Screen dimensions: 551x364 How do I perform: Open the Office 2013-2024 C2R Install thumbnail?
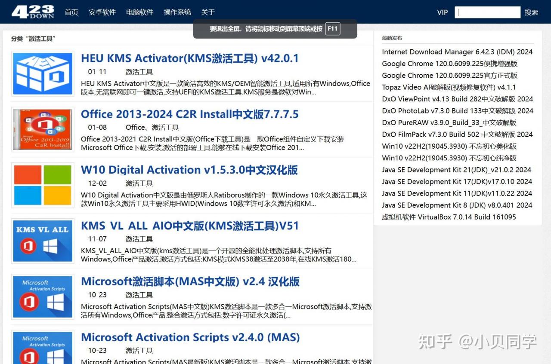pos(43,129)
